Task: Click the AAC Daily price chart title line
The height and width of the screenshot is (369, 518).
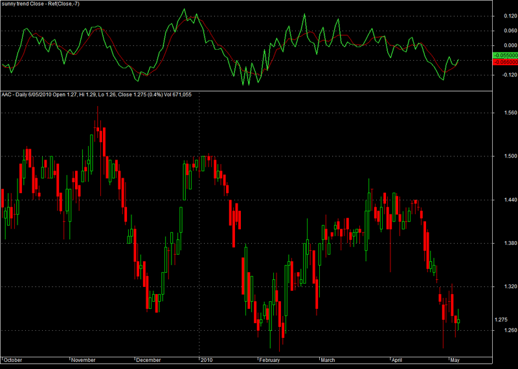Action: coord(96,94)
